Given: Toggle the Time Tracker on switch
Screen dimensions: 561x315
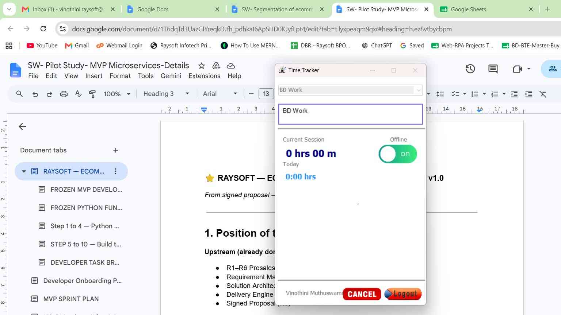Looking at the screenshot, I should coord(398,154).
